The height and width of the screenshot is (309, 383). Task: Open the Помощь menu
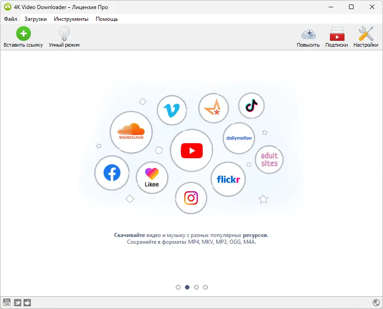(x=107, y=19)
